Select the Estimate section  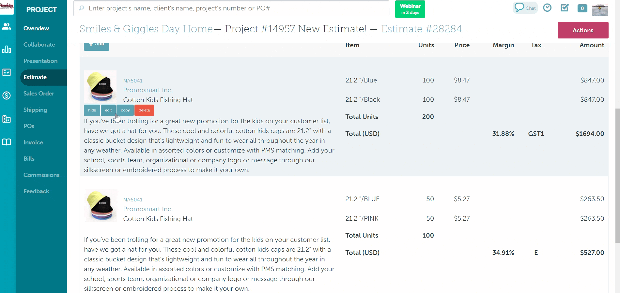[43, 77]
